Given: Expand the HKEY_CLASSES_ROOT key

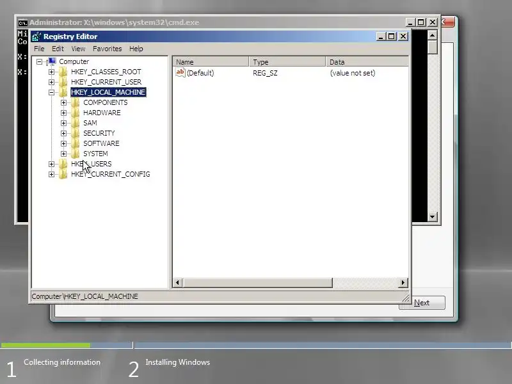Looking at the screenshot, I should click(x=52, y=72).
